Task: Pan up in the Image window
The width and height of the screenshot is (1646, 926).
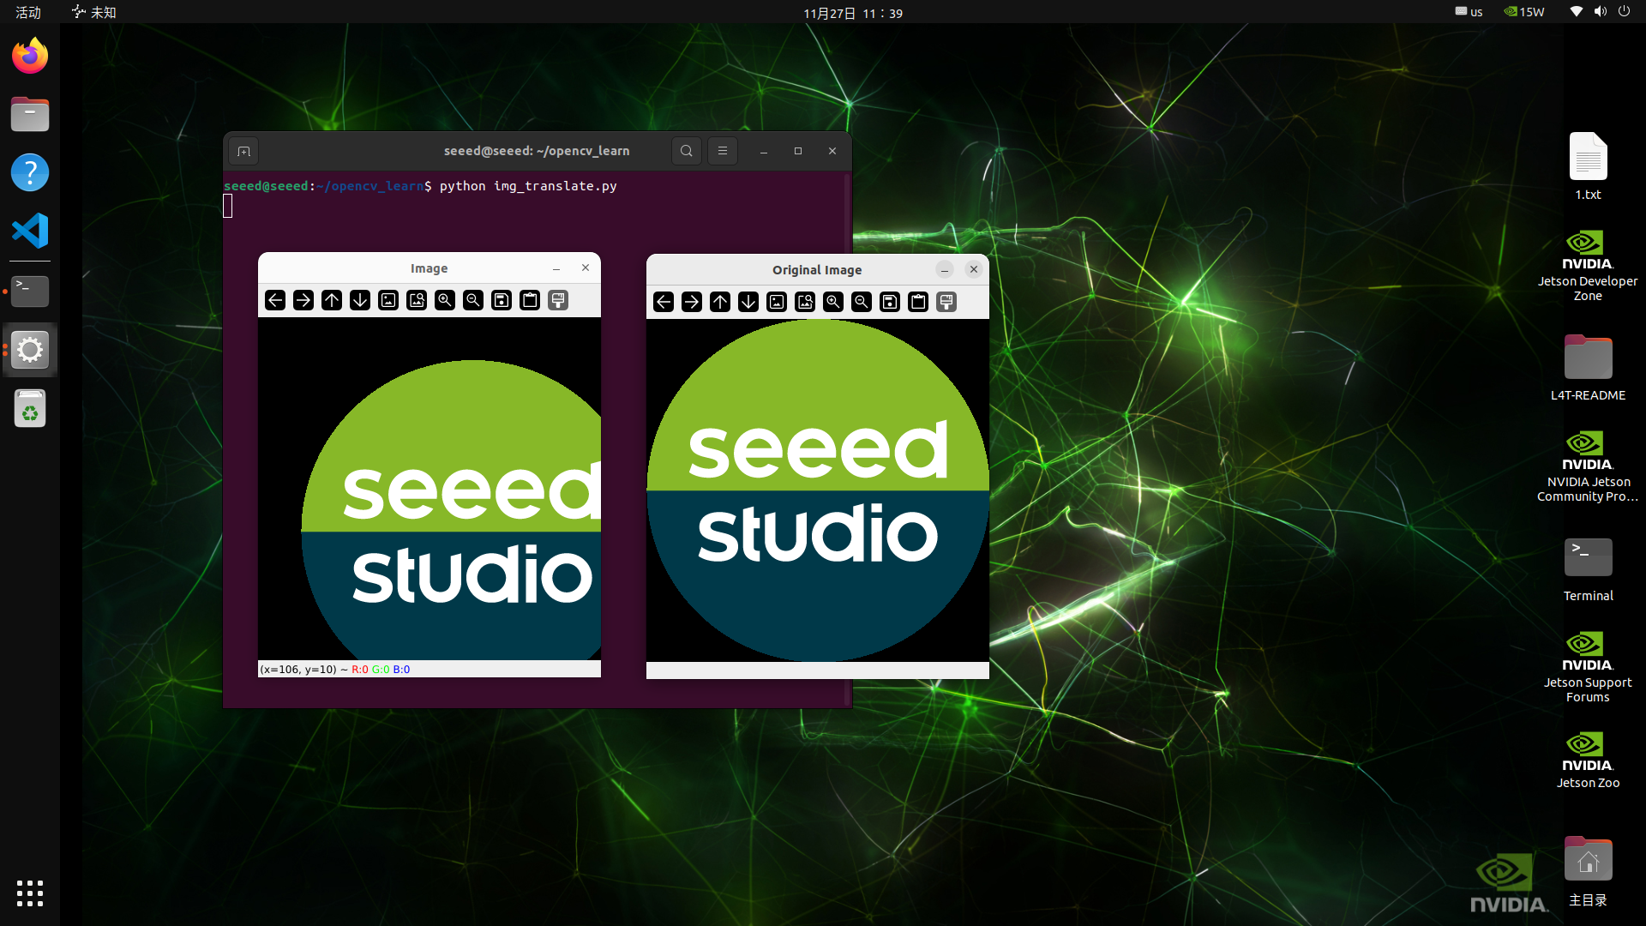Action: (332, 300)
